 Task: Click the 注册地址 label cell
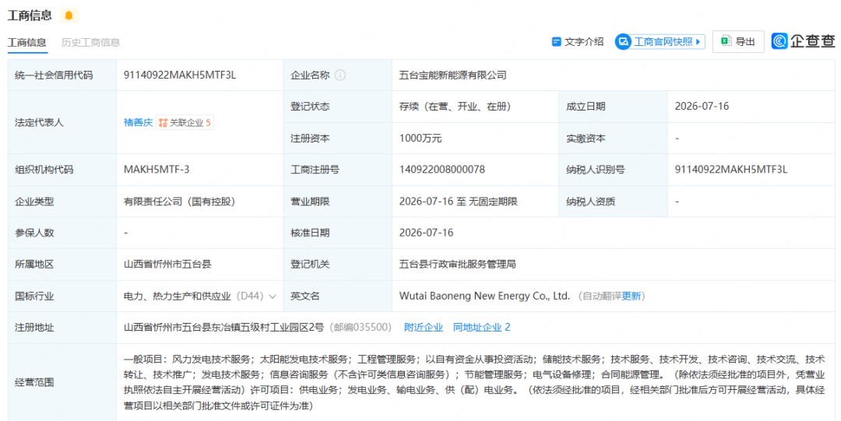click(x=62, y=327)
